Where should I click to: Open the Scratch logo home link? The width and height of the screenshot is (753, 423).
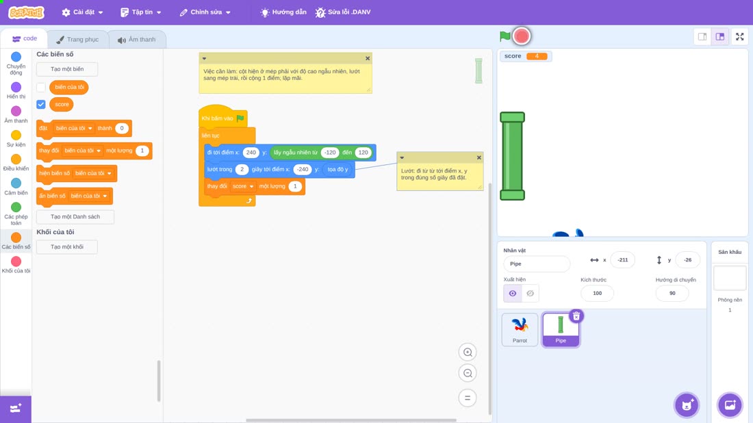tap(27, 12)
